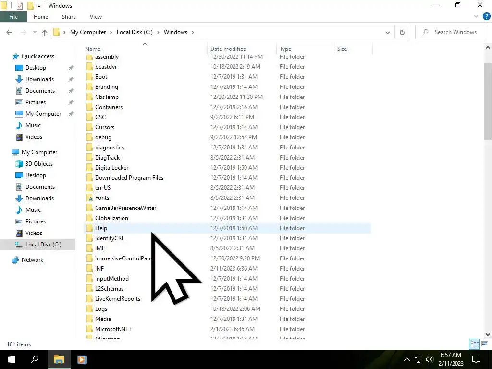The width and height of the screenshot is (492, 369).
Task: Click the en-US folder icon
Action: [89, 188]
